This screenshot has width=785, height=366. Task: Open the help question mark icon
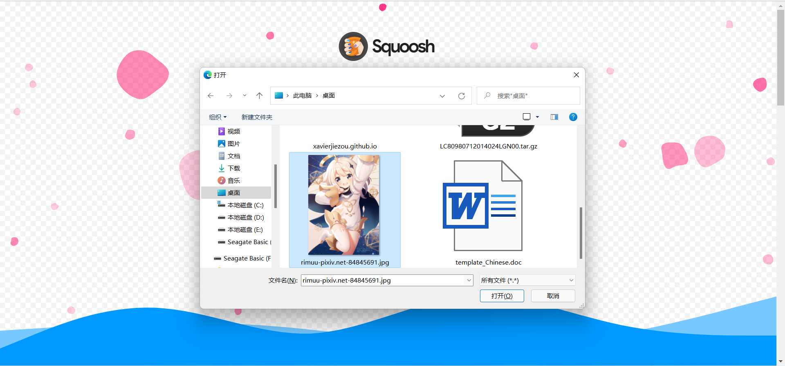tap(573, 117)
